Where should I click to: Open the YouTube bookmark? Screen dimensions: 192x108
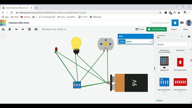(25, 17)
